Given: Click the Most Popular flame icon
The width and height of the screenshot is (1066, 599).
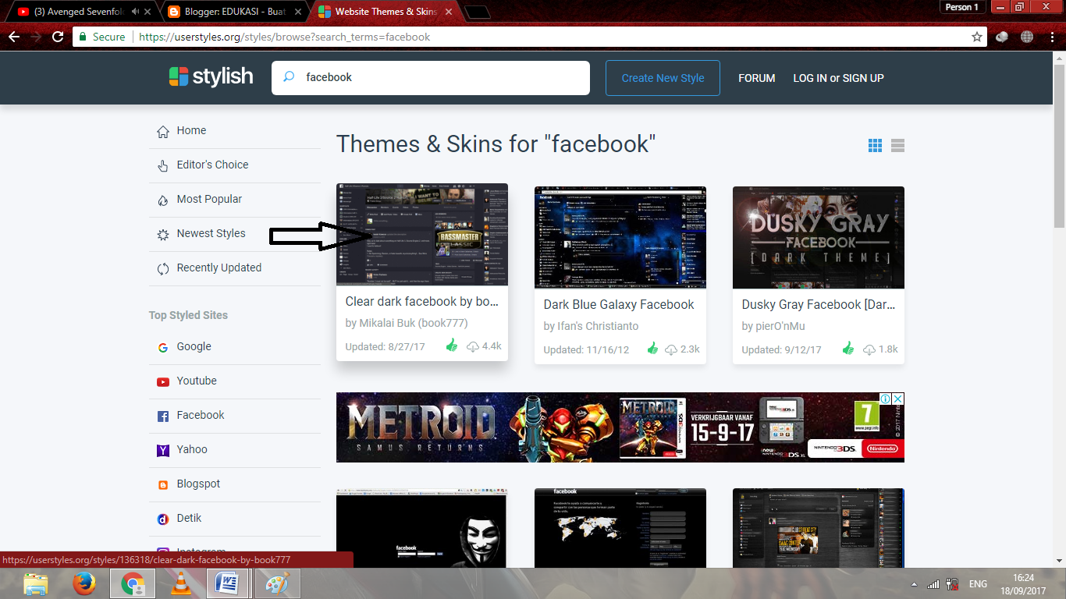Looking at the screenshot, I should click(x=163, y=200).
